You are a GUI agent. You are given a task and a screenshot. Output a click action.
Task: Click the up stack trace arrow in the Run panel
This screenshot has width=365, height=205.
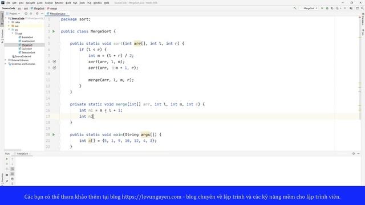pos(13,159)
